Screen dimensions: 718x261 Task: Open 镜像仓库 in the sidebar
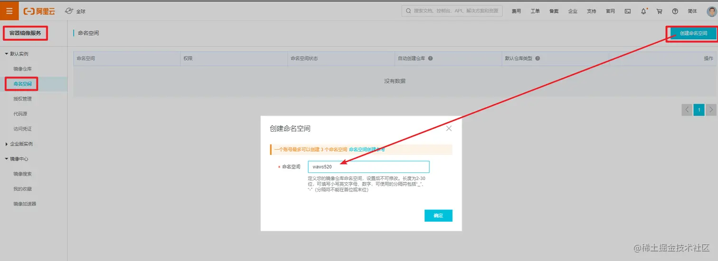23,69
